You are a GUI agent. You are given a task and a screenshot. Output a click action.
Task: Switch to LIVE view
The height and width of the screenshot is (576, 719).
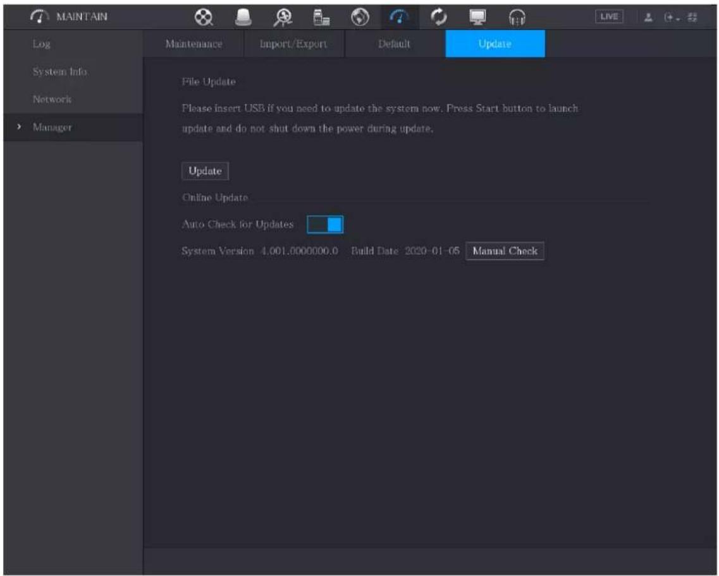609,17
